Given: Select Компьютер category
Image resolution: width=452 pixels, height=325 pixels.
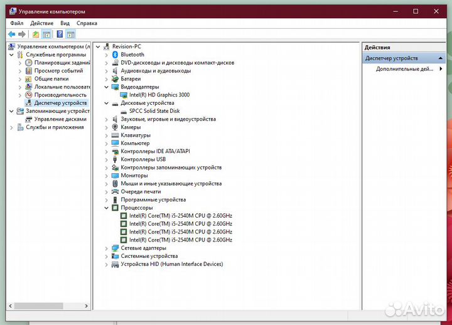Looking at the screenshot, I should [x=135, y=143].
